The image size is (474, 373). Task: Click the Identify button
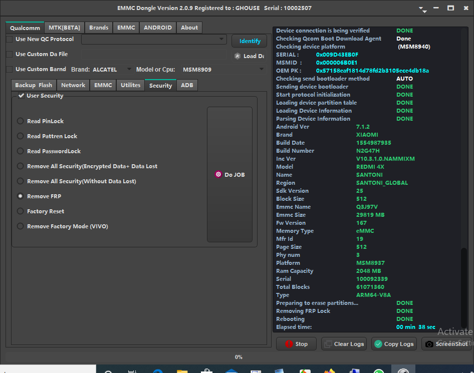pyautogui.click(x=250, y=41)
